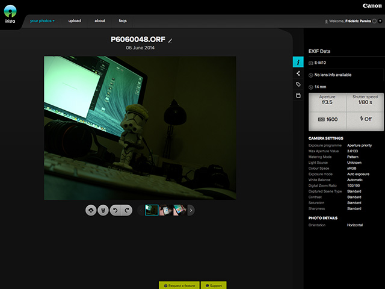This screenshot has width=385, height=289.
Task: Click the Request a feature button
Action: (179, 285)
